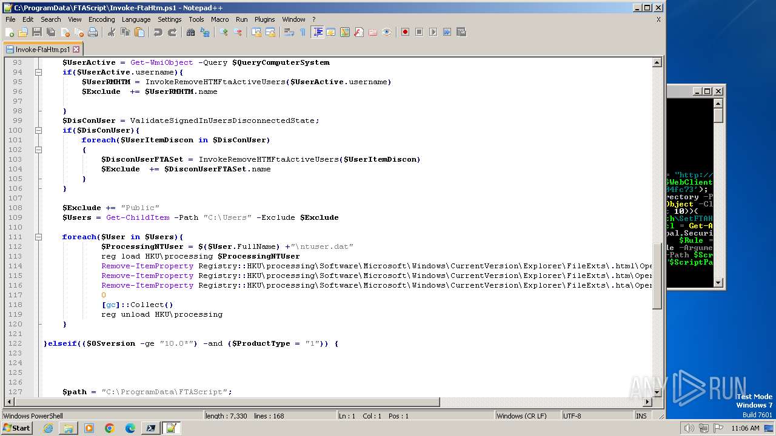Click the horizontal scrollbar left arrow
This screenshot has width=776, height=436.
coord(8,401)
